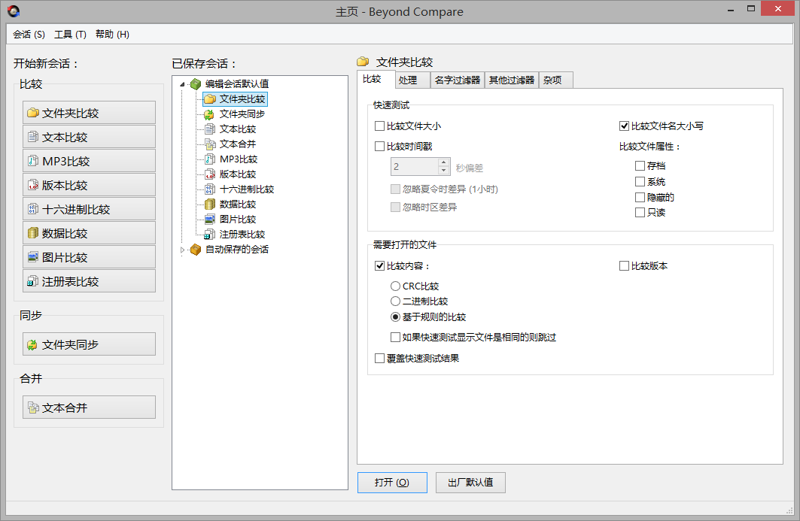The height and width of the screenshot is (521, 800).
Task: Click the 文件夹同步 sync icon in saved sessions tree
Action: (210, 114)
